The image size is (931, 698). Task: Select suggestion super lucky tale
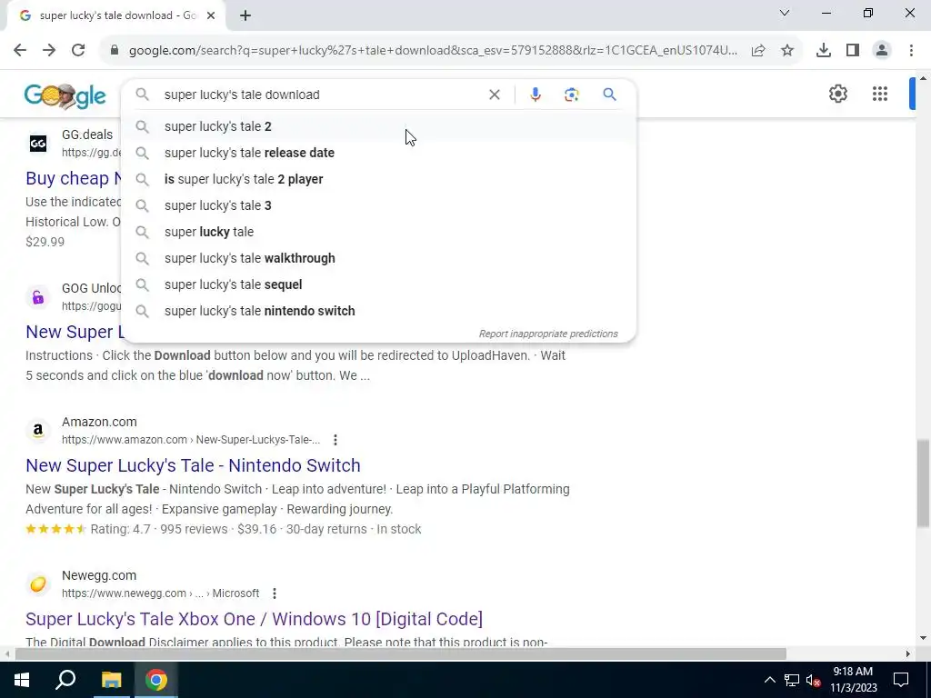point(379,232)
